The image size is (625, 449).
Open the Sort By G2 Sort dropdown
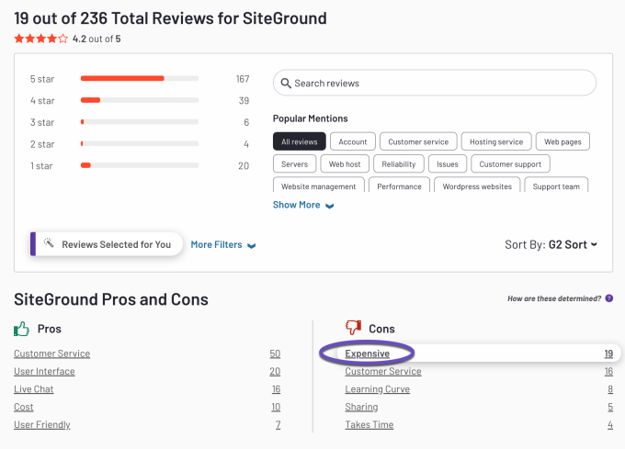[551, 244]
